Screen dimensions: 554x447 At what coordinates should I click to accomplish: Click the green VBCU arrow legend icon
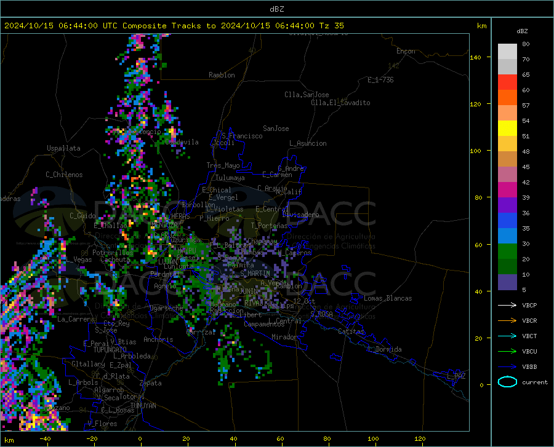point(507,352)
